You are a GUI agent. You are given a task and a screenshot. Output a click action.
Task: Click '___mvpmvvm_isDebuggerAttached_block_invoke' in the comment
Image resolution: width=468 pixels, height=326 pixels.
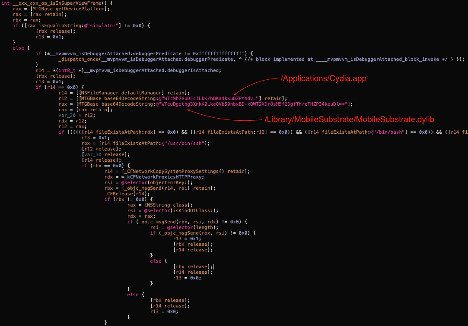tap(378, 59)
